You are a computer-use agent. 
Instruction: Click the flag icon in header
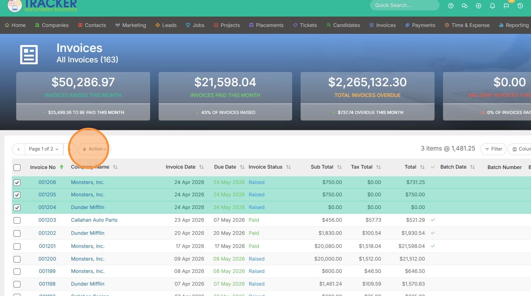pyautogui.click(x=506, y=6)
